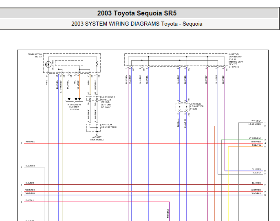Select "BLK/RED" label at left pin 3
The width and height of the screenshot is (280, 221).
tap(30, 183)
